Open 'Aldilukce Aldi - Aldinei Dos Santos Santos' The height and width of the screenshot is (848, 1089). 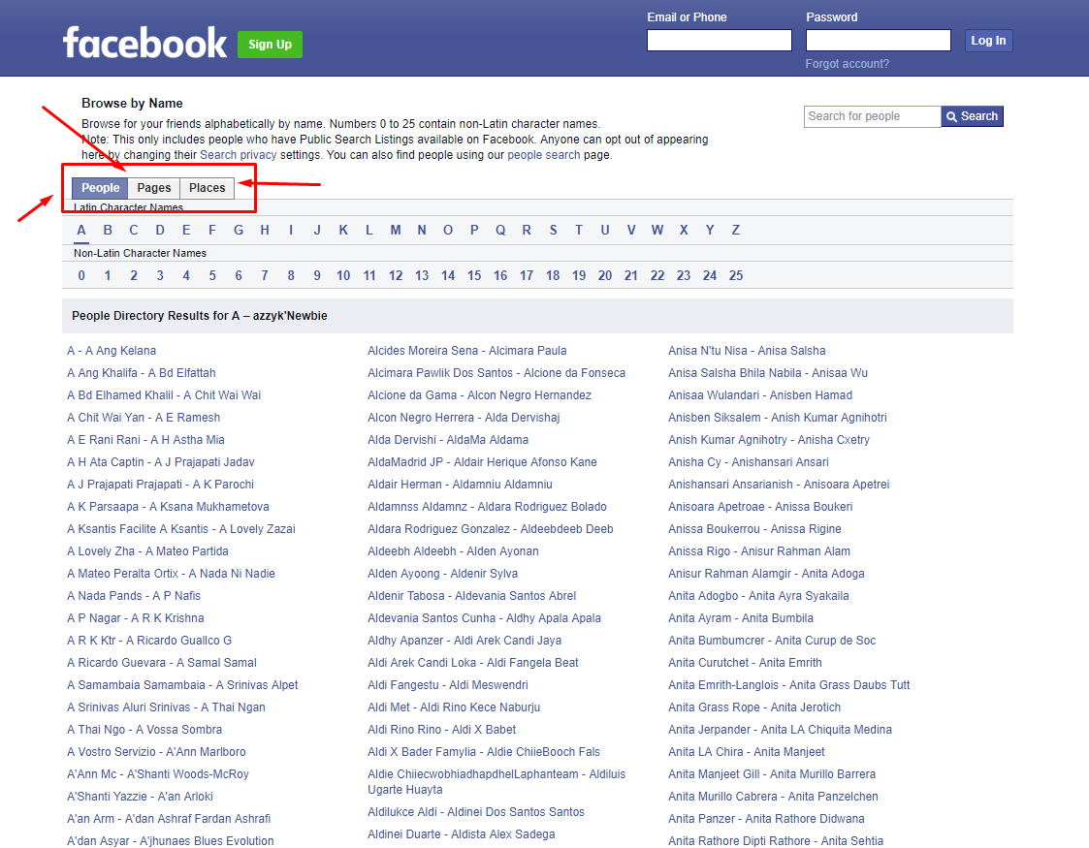coord(476,812)
